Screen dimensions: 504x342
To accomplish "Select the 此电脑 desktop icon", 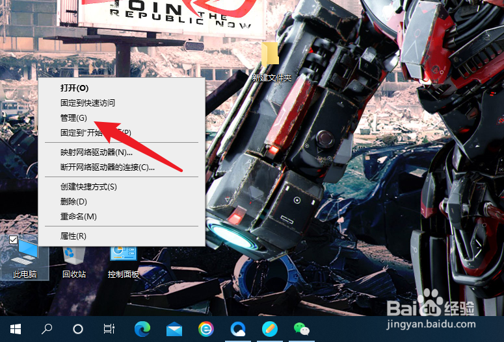I will [x=25, y=258].
